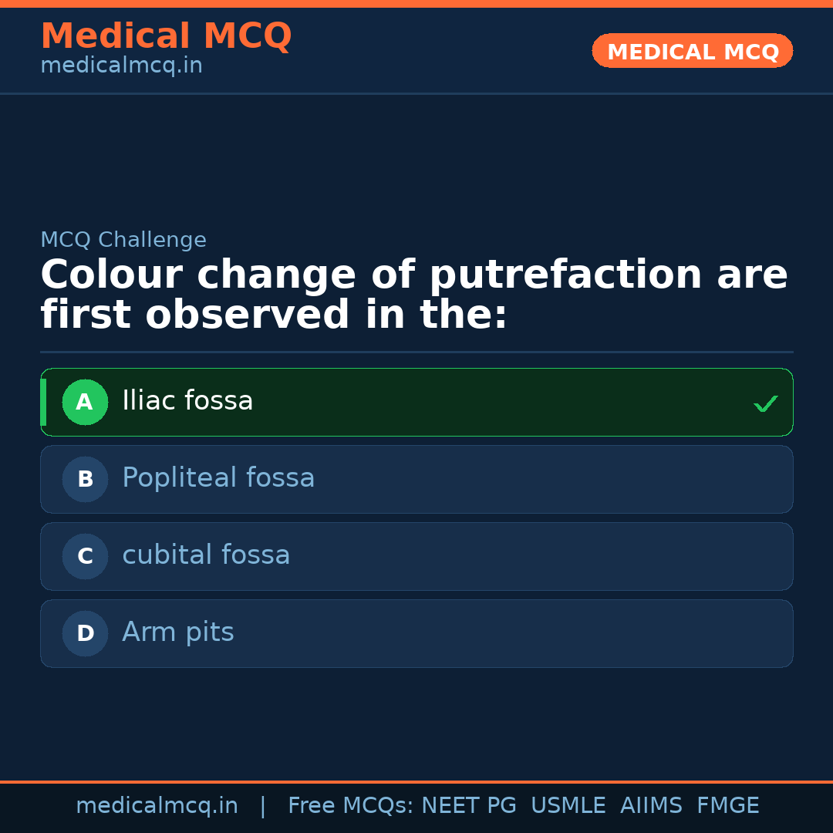Click the green checkmark on answer A
This screenshot has width=833, height=833.
764,402
